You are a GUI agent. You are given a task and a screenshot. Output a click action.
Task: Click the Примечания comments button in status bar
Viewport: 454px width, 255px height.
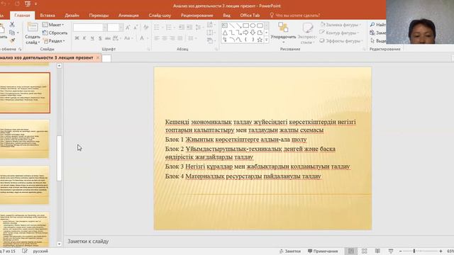coord(323,251)
